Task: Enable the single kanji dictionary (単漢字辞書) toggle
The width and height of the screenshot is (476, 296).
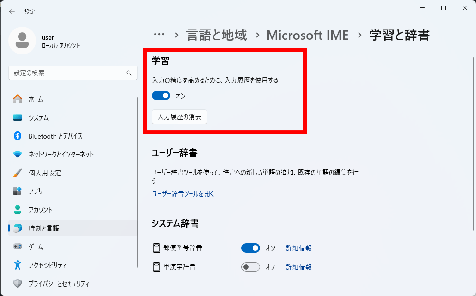Action: pyautogui.click(x=251, y=267)
